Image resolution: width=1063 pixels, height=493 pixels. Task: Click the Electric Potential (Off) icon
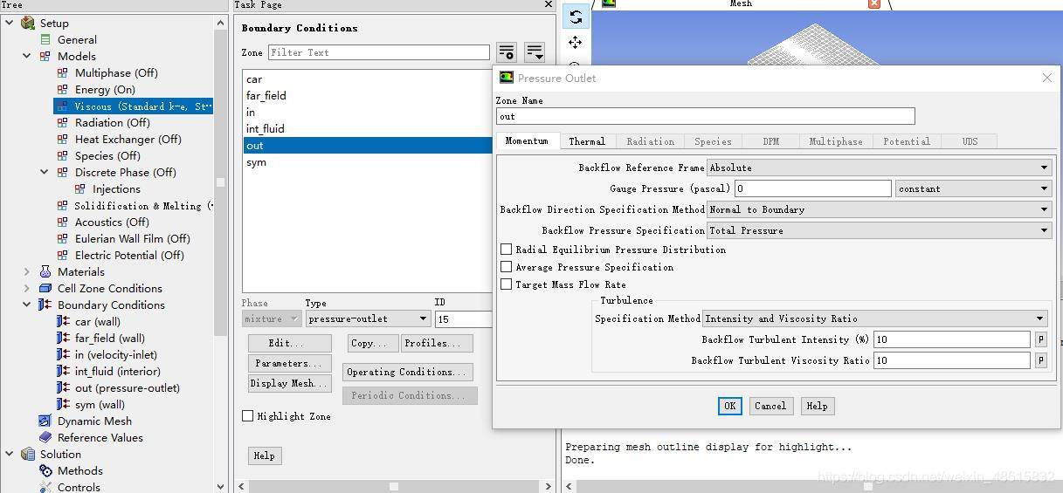pos(62,255)
